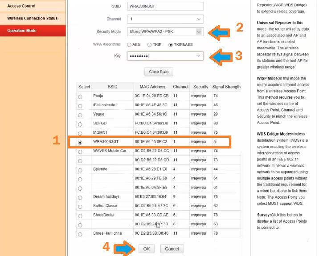Choose the Dream holidays network

click(80, 198)
